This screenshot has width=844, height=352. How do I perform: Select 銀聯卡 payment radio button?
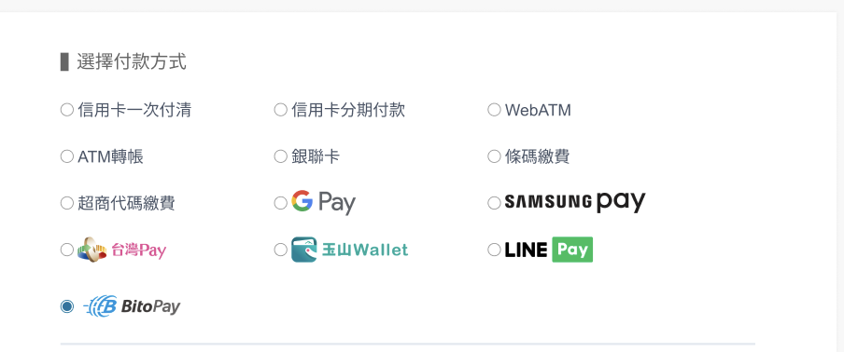[x=280, y=156]
